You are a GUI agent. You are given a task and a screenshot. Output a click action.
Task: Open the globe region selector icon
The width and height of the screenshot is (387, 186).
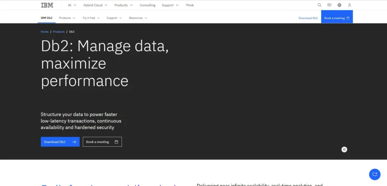pyautogui.click(x=339, y=5)
